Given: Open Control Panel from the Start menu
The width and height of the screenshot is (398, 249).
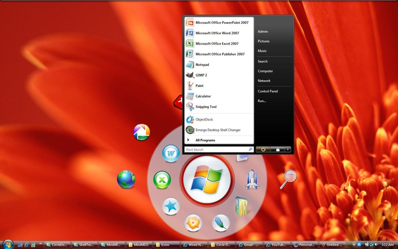Looking at the screenshot, I should [268, 91].
